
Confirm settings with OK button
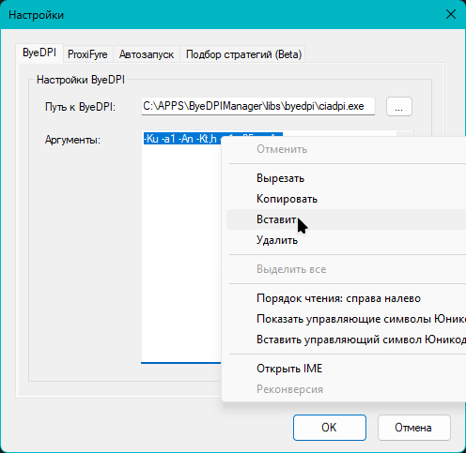pos(330,428)
